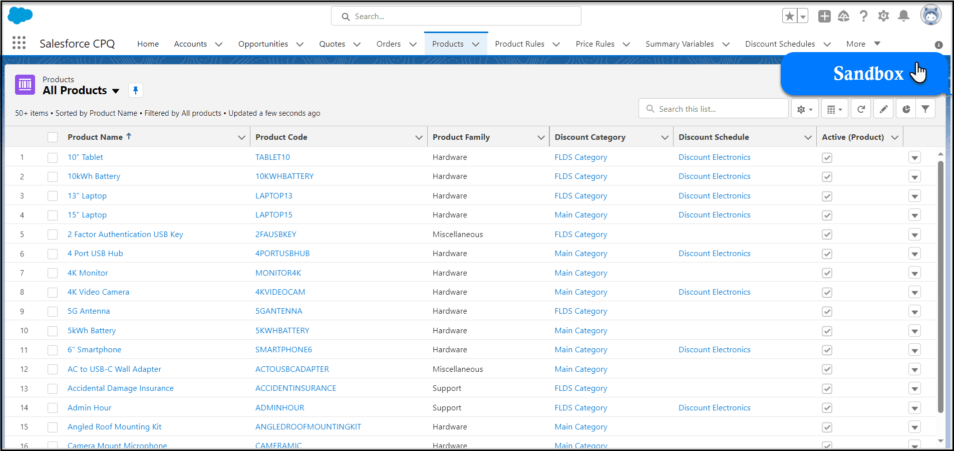Toggle the select-all checkbox in header
The height and width of the screenshot is (451, 954).
53,137
